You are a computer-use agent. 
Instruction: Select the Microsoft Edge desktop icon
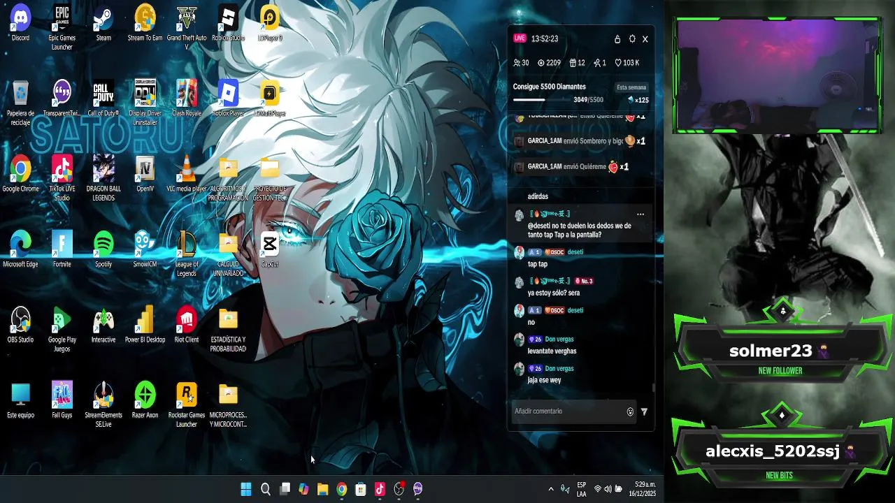pyautogui.click(x=20, y=249)
